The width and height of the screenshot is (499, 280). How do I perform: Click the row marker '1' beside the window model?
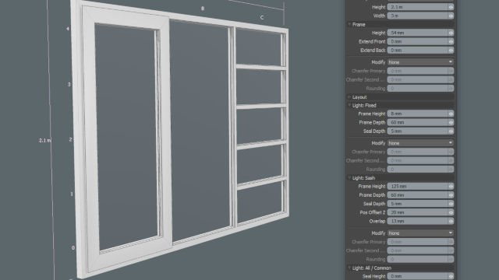72,194
